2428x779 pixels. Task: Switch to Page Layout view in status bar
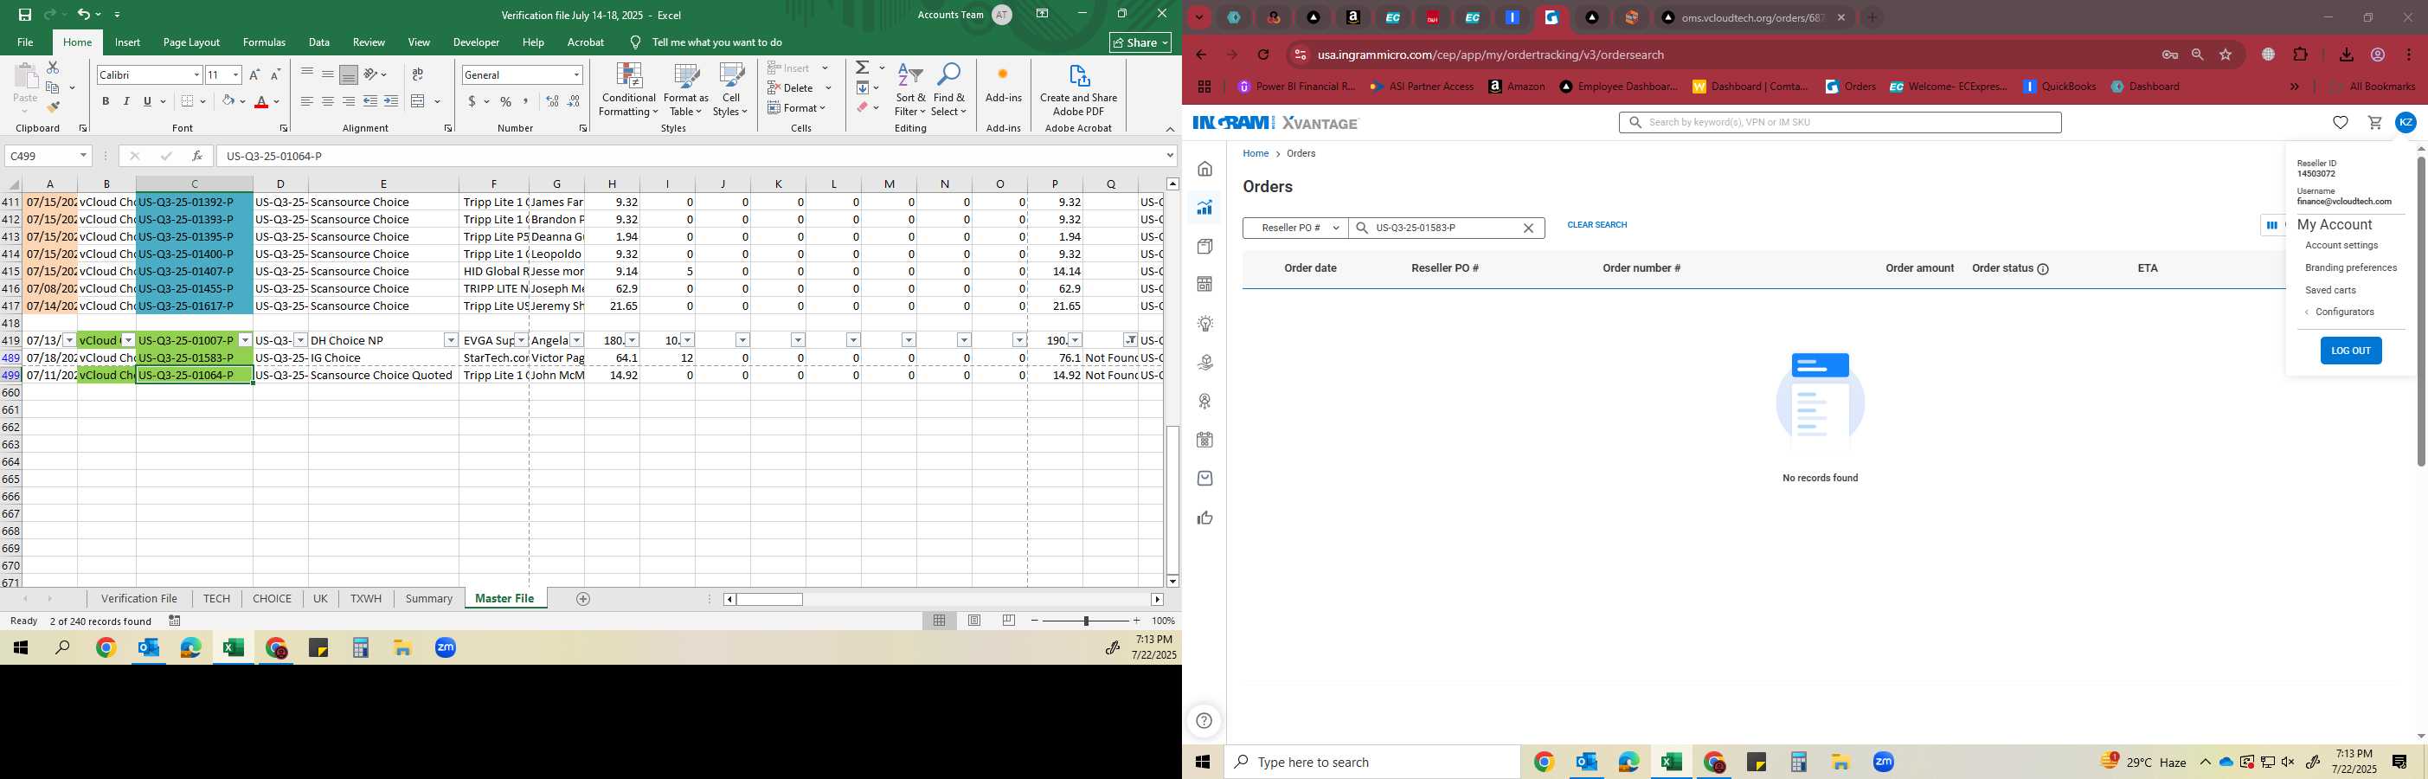point(974,621)
